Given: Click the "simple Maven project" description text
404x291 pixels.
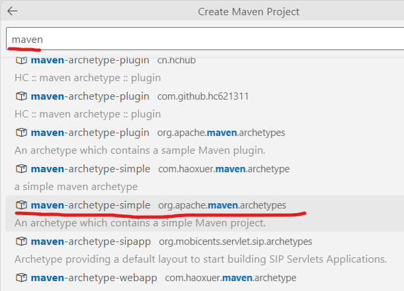Looking at the screenshot, I should (x=140, y=223).
